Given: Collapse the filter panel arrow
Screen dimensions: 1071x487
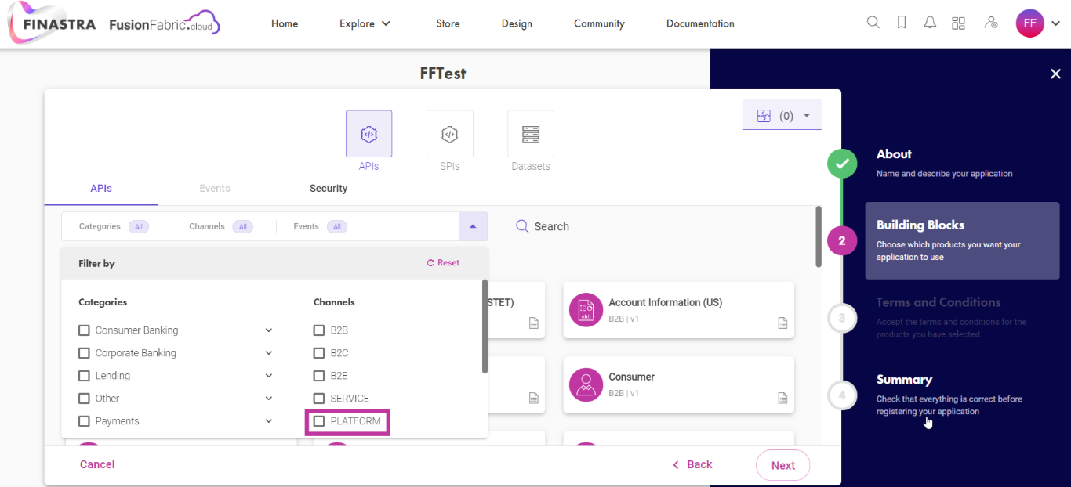Looking at the screenshot, I should pyautogui.click(x=473, y=226).
